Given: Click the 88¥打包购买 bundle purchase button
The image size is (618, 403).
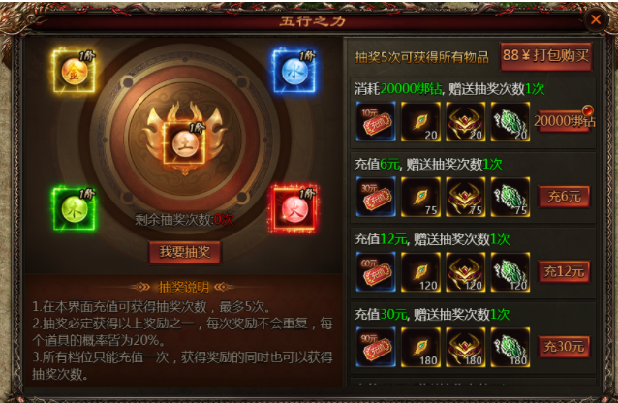Looking at the screenshot, I should (x=546, y=56).
